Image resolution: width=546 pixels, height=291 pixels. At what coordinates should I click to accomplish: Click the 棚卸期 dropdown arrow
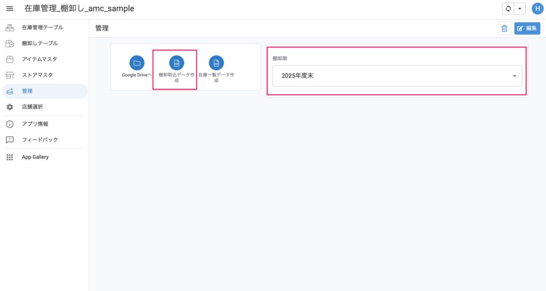[515, 76]
